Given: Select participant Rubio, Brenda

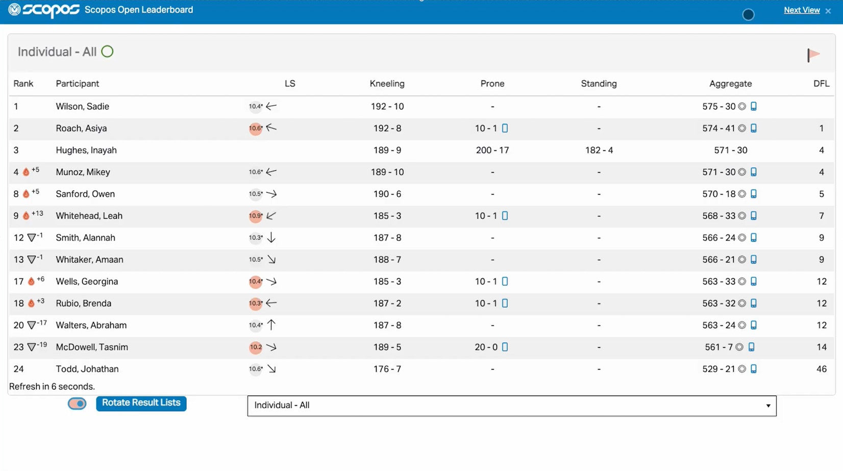Looking at the screenshot, I should click(x=83, y=304).
